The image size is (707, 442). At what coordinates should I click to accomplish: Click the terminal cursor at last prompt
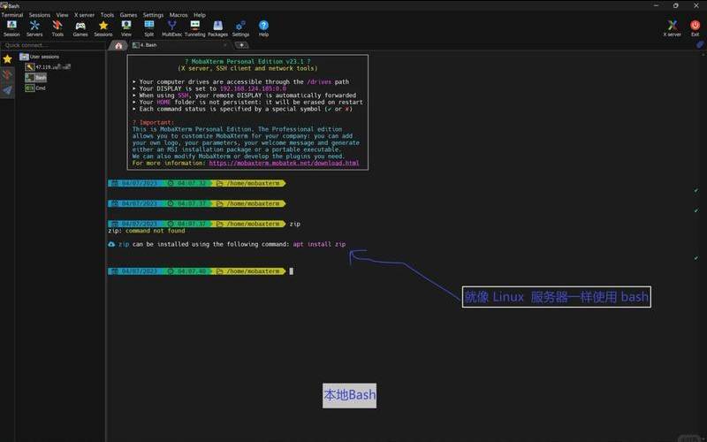pyautogui.click(x=292, y=271)
